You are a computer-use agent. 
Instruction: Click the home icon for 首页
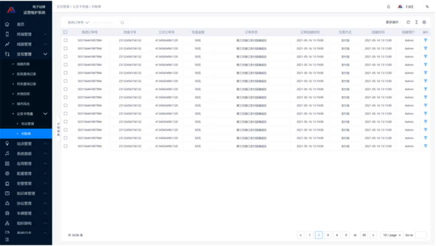[7, 24]
